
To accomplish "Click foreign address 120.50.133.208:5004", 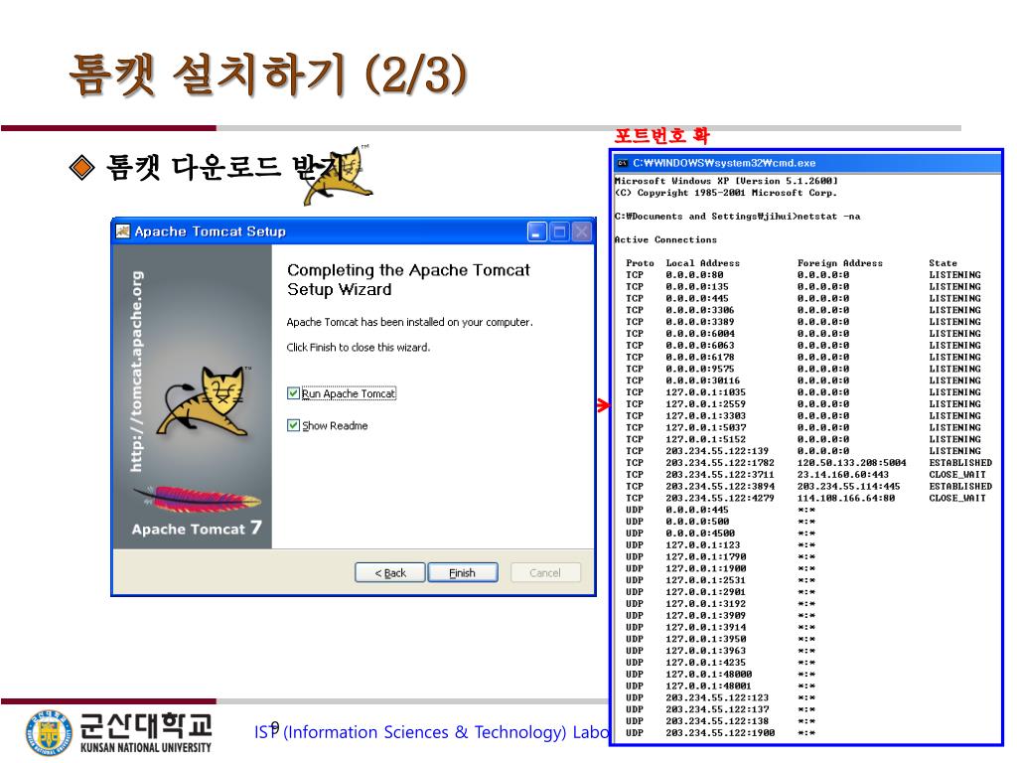I will [851, 463].
